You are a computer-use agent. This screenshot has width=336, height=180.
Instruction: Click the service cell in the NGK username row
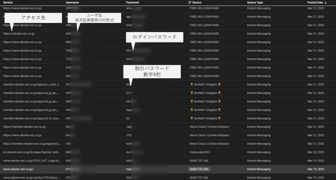(x=22, y=42)
